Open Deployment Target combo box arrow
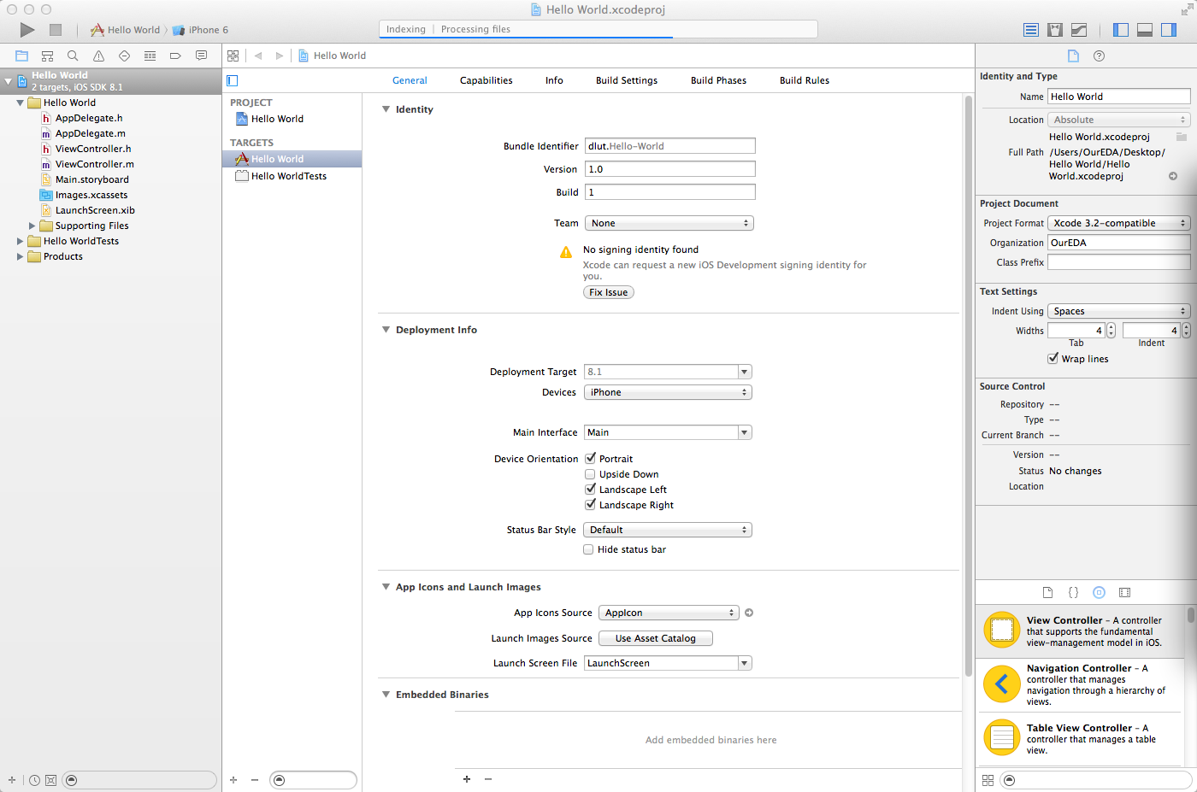Viewport: 1197px width, 792px height. coord(745,372)
